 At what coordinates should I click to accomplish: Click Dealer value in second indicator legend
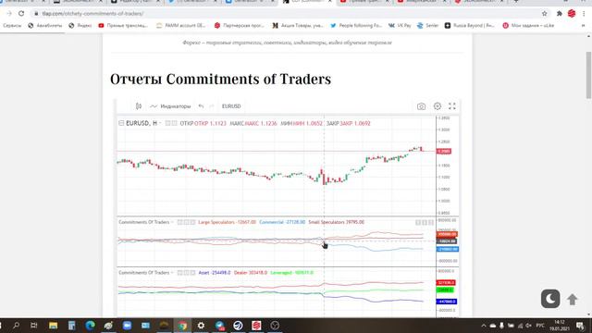251,273
